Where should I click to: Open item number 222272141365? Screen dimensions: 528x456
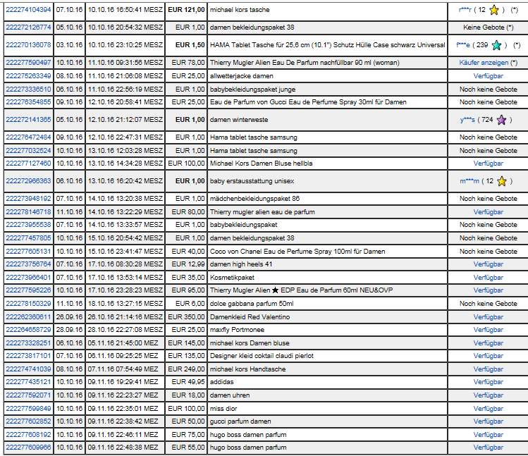tap(28, 120)
